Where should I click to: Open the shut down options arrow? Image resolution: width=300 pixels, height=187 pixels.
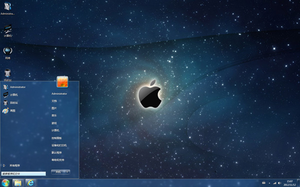coord(67,172)
